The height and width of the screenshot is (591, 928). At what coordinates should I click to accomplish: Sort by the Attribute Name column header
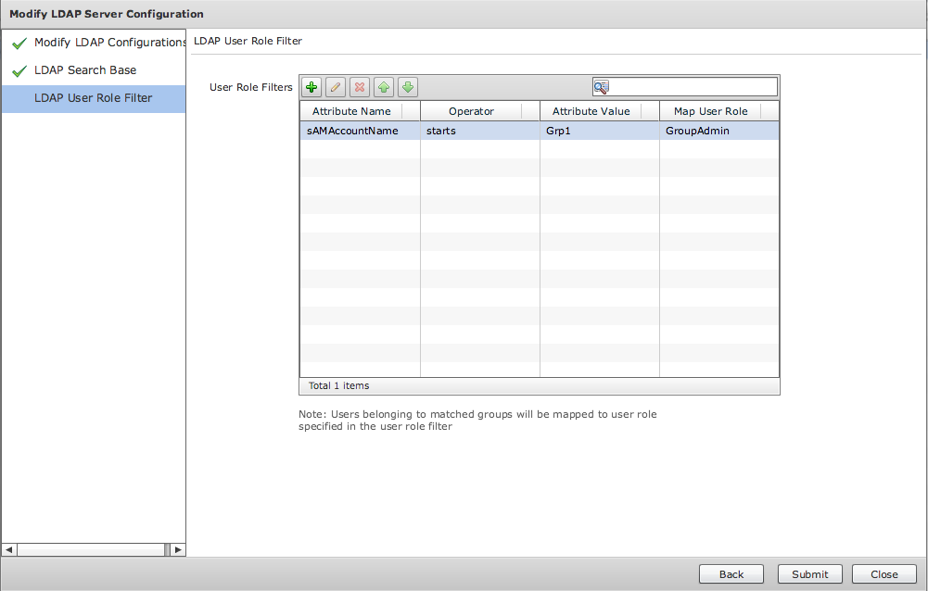(351, 111)
